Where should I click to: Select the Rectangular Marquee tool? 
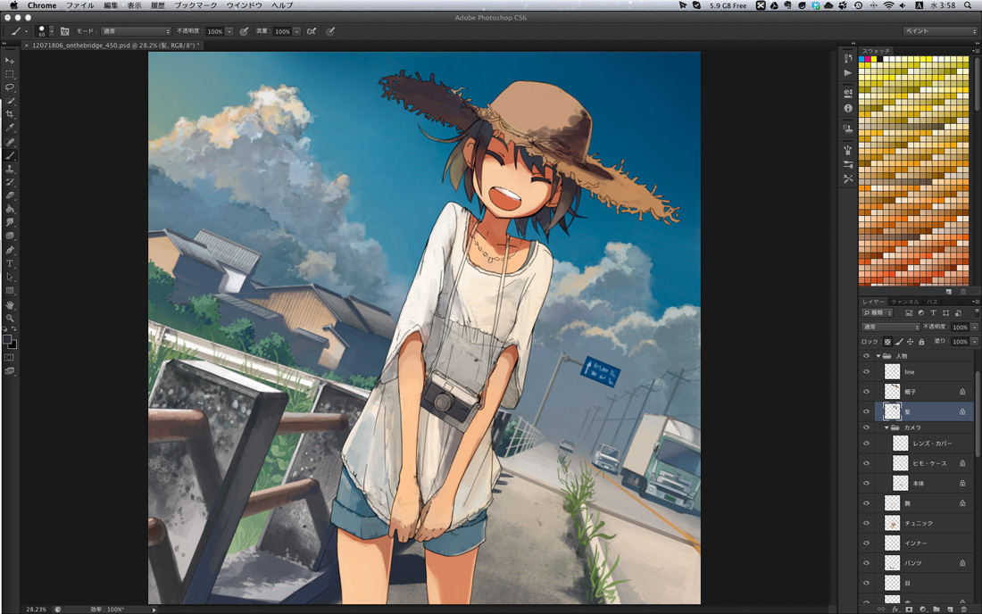point(10,74)
